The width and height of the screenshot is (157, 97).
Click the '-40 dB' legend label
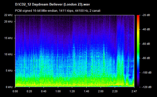pyautogui.click(x=146, y=29)
